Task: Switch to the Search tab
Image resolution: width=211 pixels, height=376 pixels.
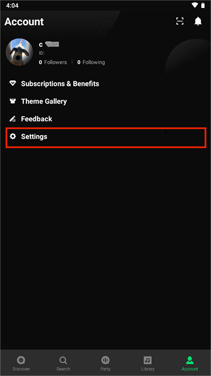Action: click(x=63, y=363)
